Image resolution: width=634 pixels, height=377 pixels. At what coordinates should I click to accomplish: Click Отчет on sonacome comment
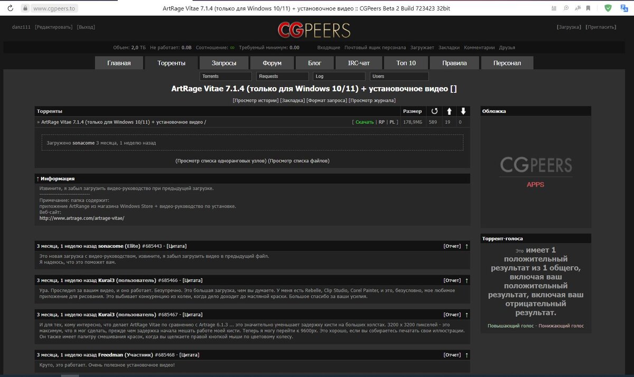[x=452, y=246]
